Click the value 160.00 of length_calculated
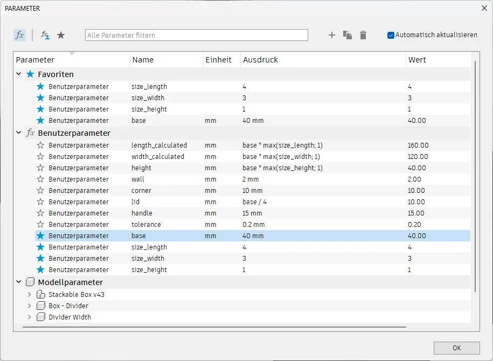493x361 pixels. pos(418,145)
